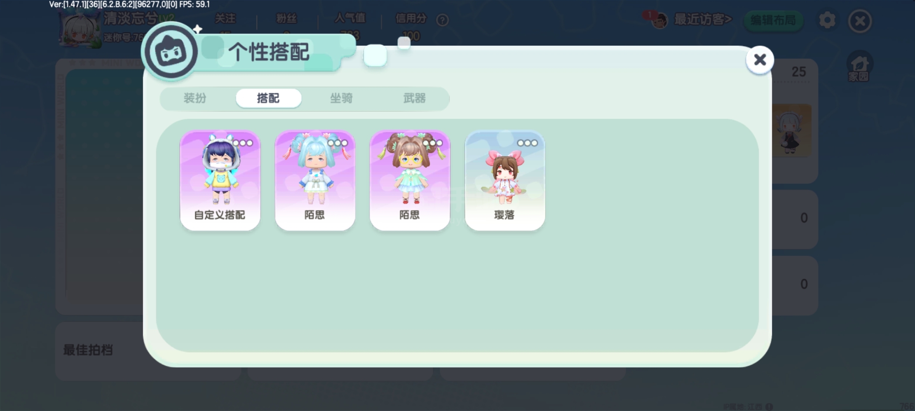This screenshot has height=411, width=915.
Task: Click the circled X at top right
Action: pyautogui.click(x=860, y=21)
